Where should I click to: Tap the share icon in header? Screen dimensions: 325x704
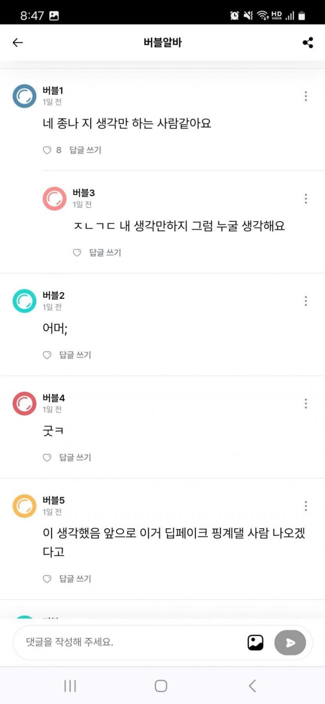(x=308, y=42)
